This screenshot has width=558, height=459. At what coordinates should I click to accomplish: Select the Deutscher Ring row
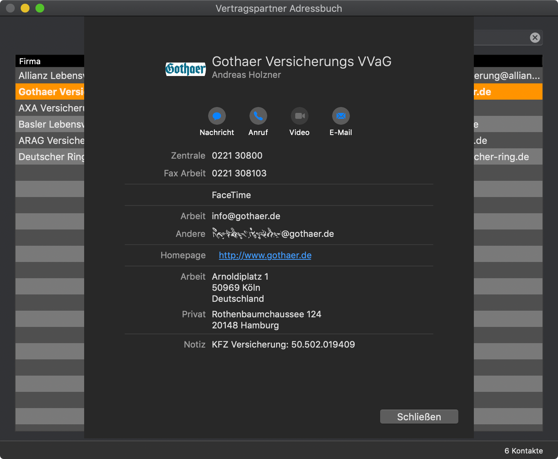[50, 156]
